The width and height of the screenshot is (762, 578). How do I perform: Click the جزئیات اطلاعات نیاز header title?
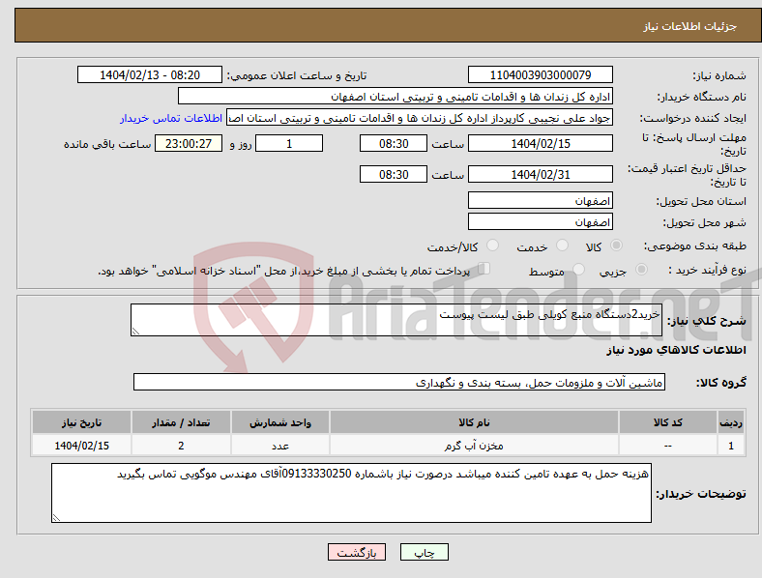(x=690, y=26)
